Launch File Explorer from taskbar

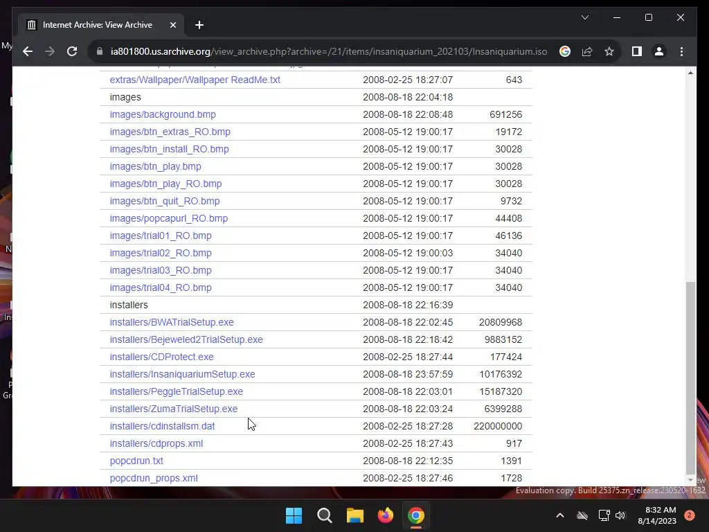click(355, 515)
